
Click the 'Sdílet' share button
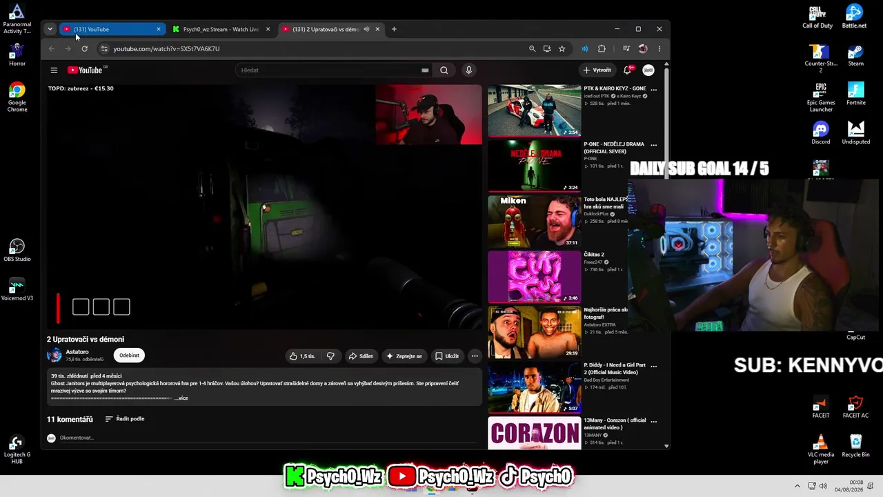tap(361, 356)
